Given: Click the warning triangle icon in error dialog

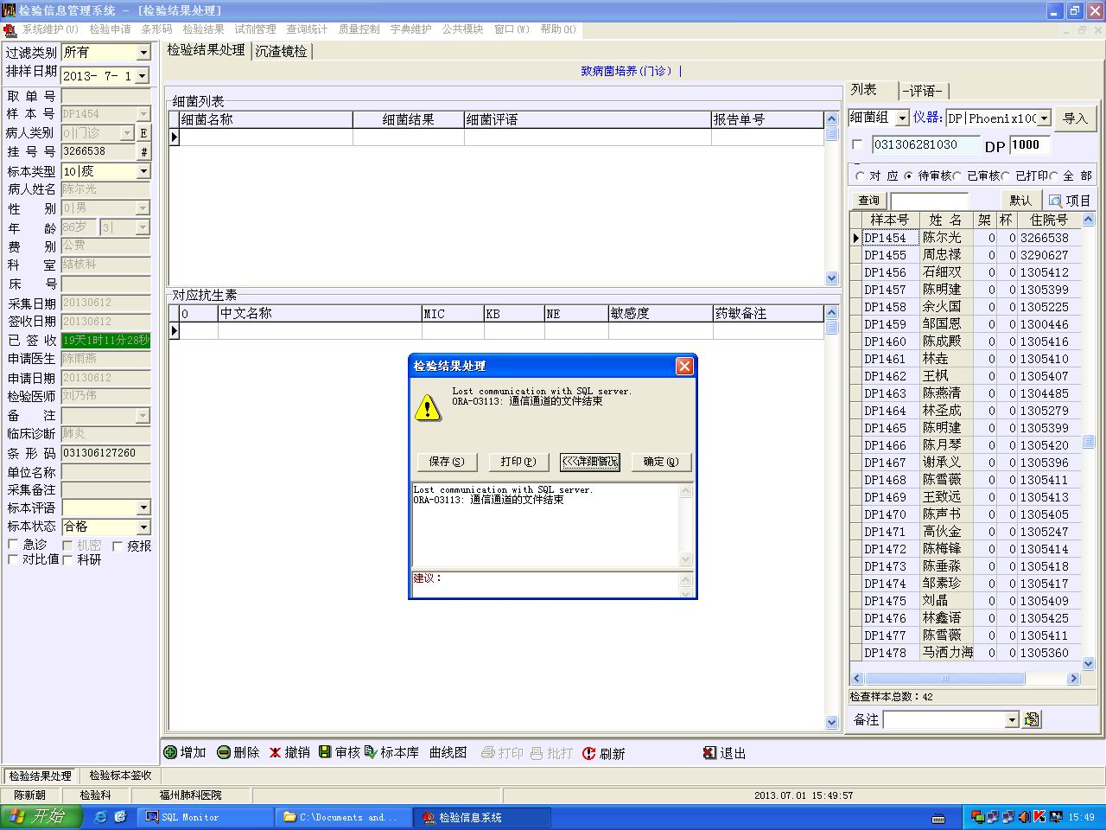Looking at the screenshot, I should tap(428, 407).
